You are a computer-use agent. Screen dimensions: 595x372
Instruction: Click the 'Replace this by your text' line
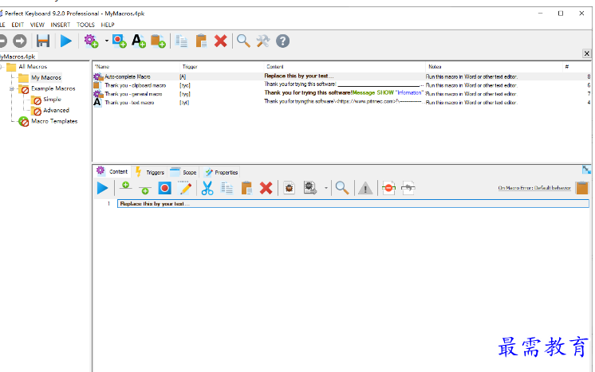pyautogui.click(x=353, y=204)
